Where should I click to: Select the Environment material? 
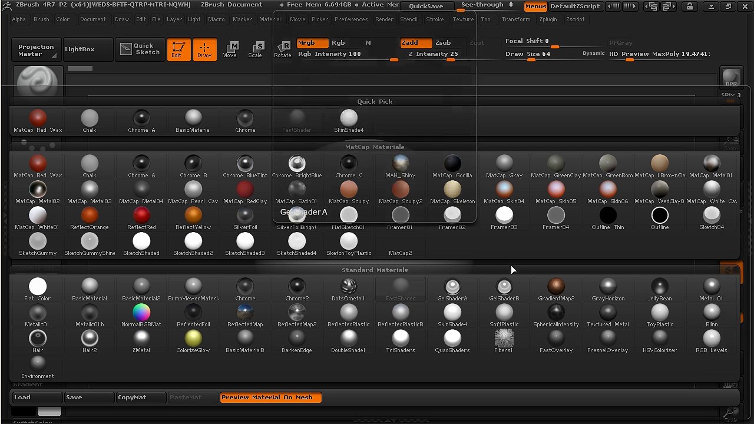[38, 367]
